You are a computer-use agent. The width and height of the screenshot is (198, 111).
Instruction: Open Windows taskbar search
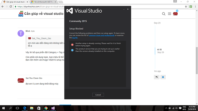click(x=10, y=108)
